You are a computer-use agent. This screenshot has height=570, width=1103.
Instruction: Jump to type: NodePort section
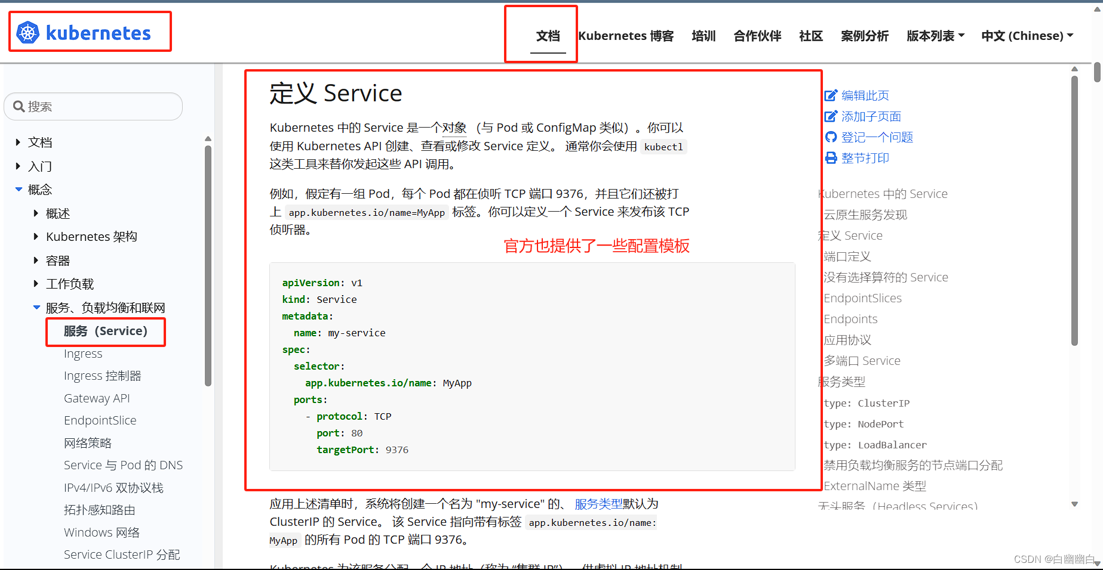864,424
